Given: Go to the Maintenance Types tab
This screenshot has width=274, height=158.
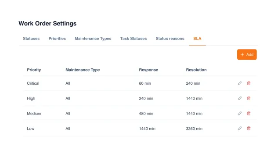Looking at the screenshot, I should point(93,39).
